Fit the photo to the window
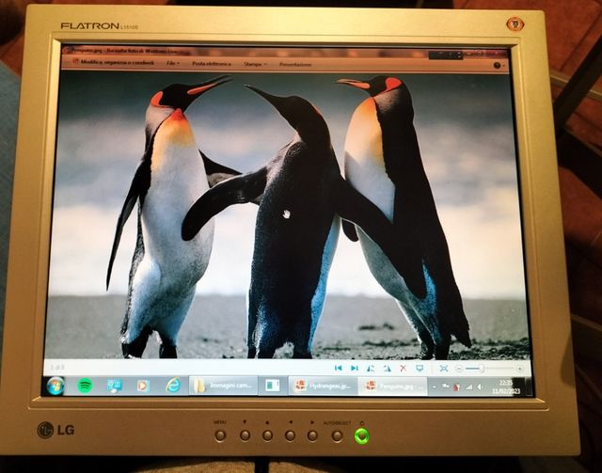This screenshot has width=602, height=473. (444, 369)
